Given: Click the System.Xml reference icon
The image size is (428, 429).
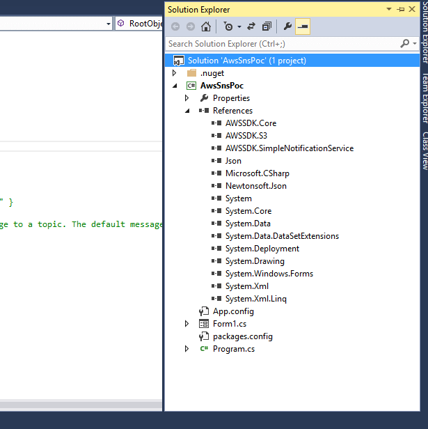Looking at the screenshot, I should (x=216, y=286).
